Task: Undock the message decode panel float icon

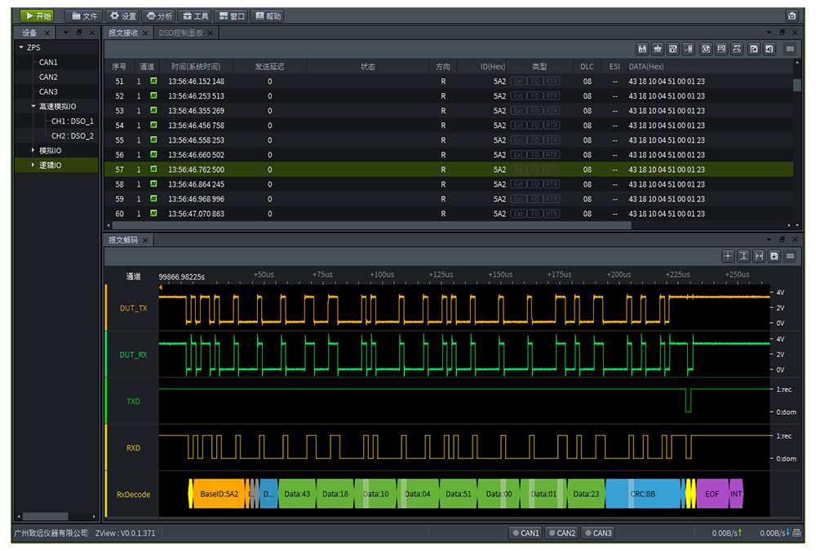Action: point(782,240)
